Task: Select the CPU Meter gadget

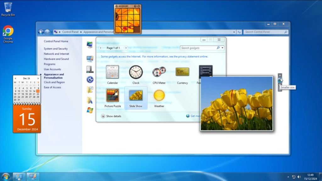Action: click(x=159, y=72)
